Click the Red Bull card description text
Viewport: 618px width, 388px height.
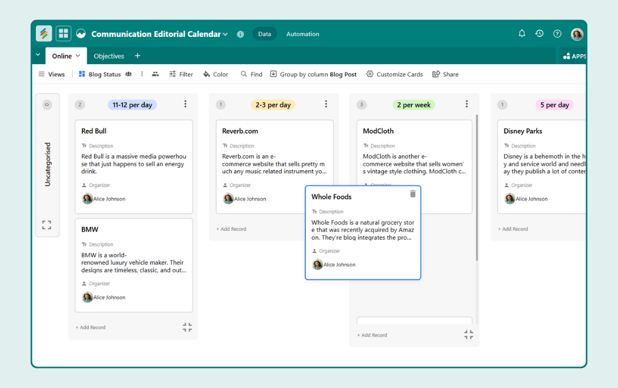click(x=134, y=164)
